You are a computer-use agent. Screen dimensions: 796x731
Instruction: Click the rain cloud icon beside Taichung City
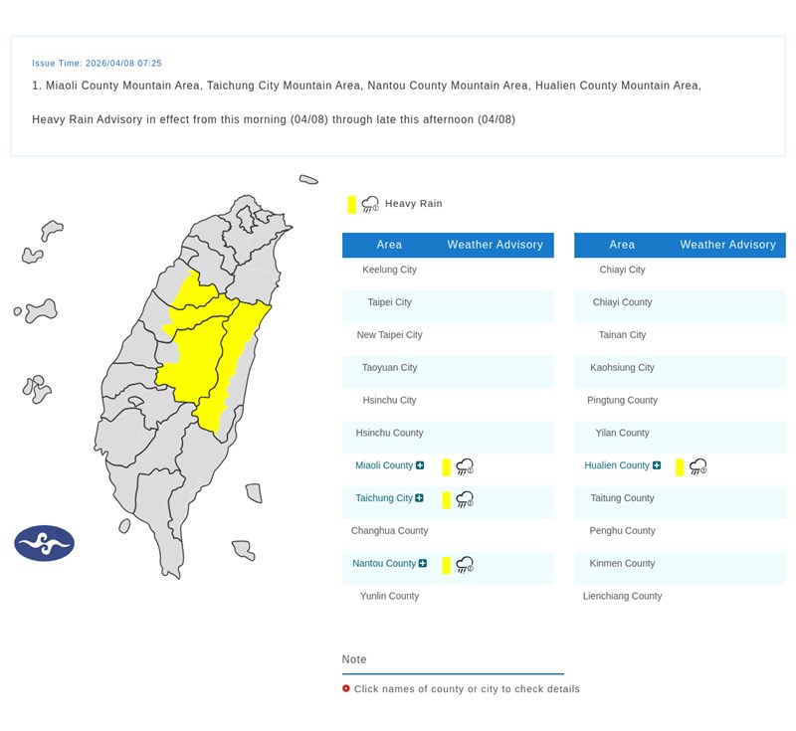click(465, 499)
